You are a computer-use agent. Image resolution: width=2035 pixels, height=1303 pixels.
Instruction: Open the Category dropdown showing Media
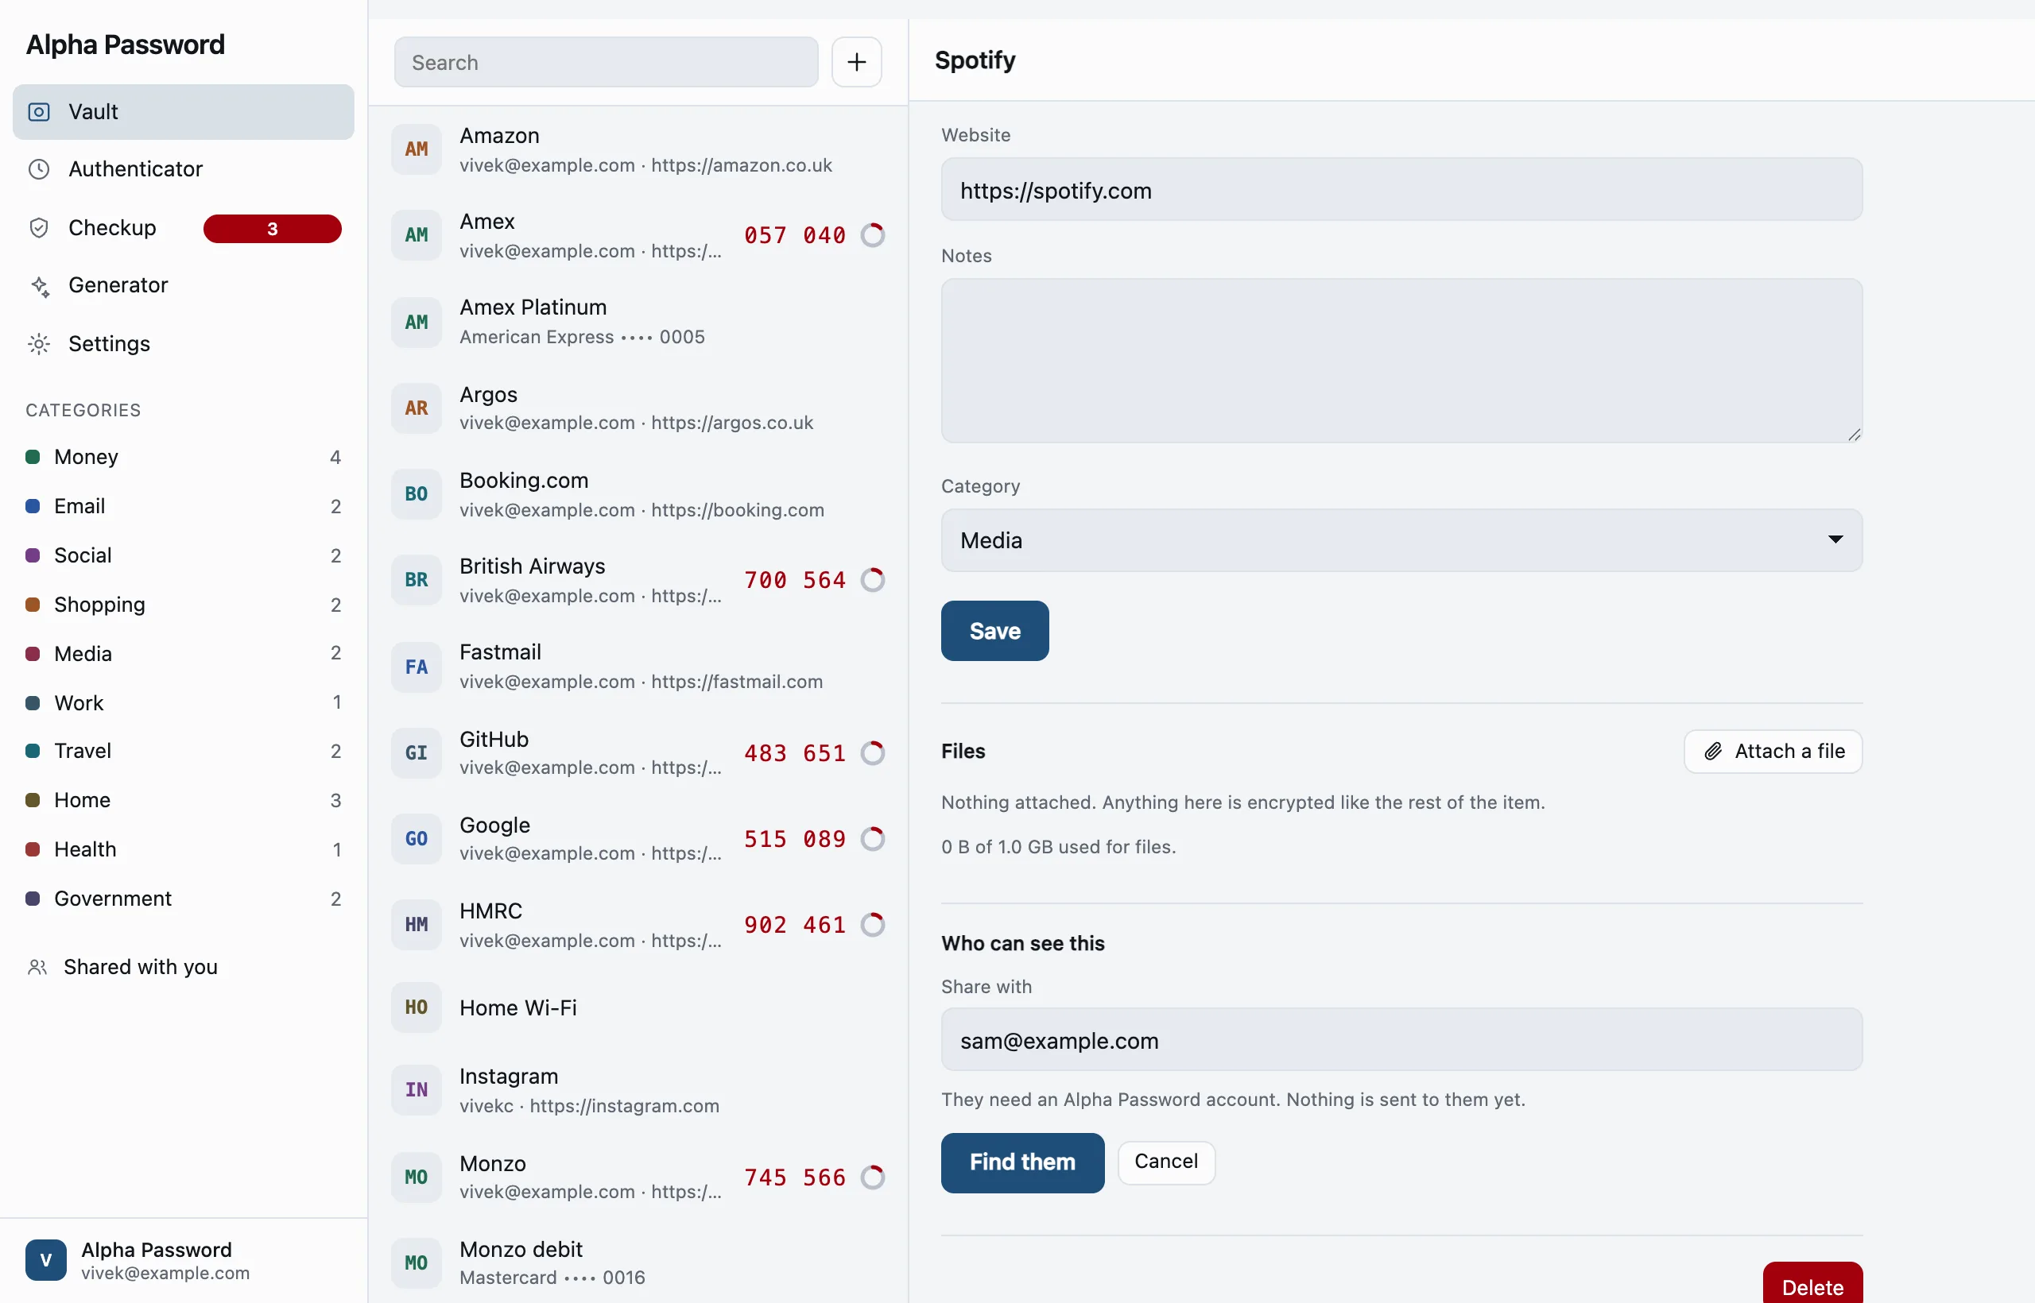[x=1401, y=539]
